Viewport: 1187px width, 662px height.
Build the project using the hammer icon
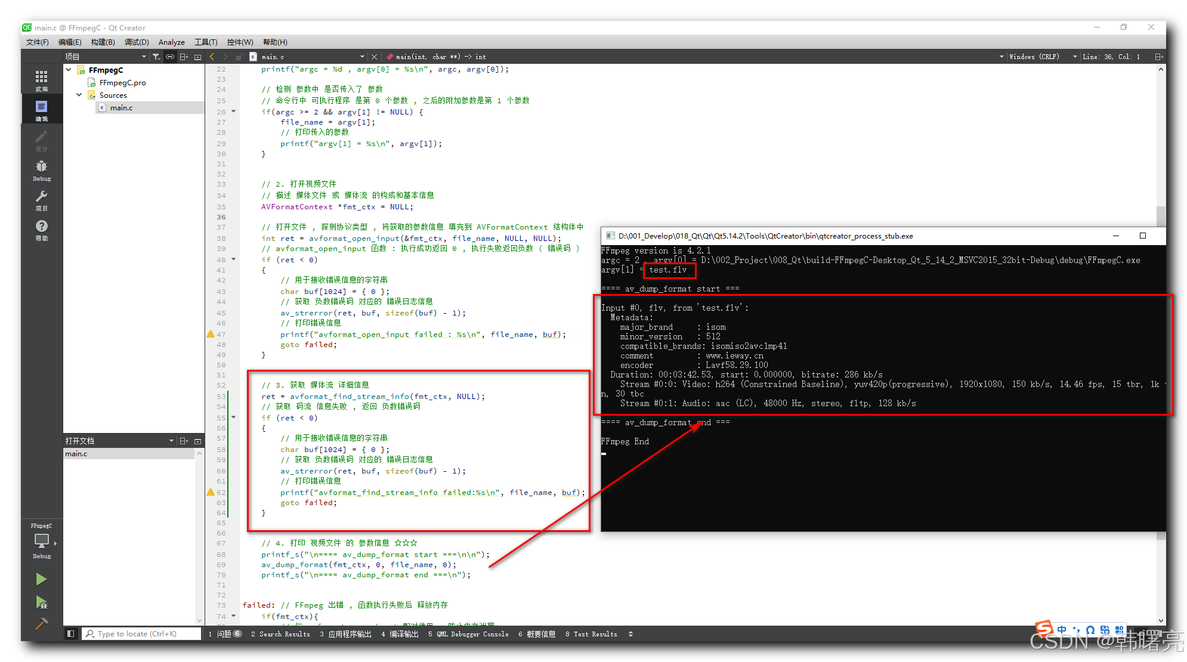point(41,624)
